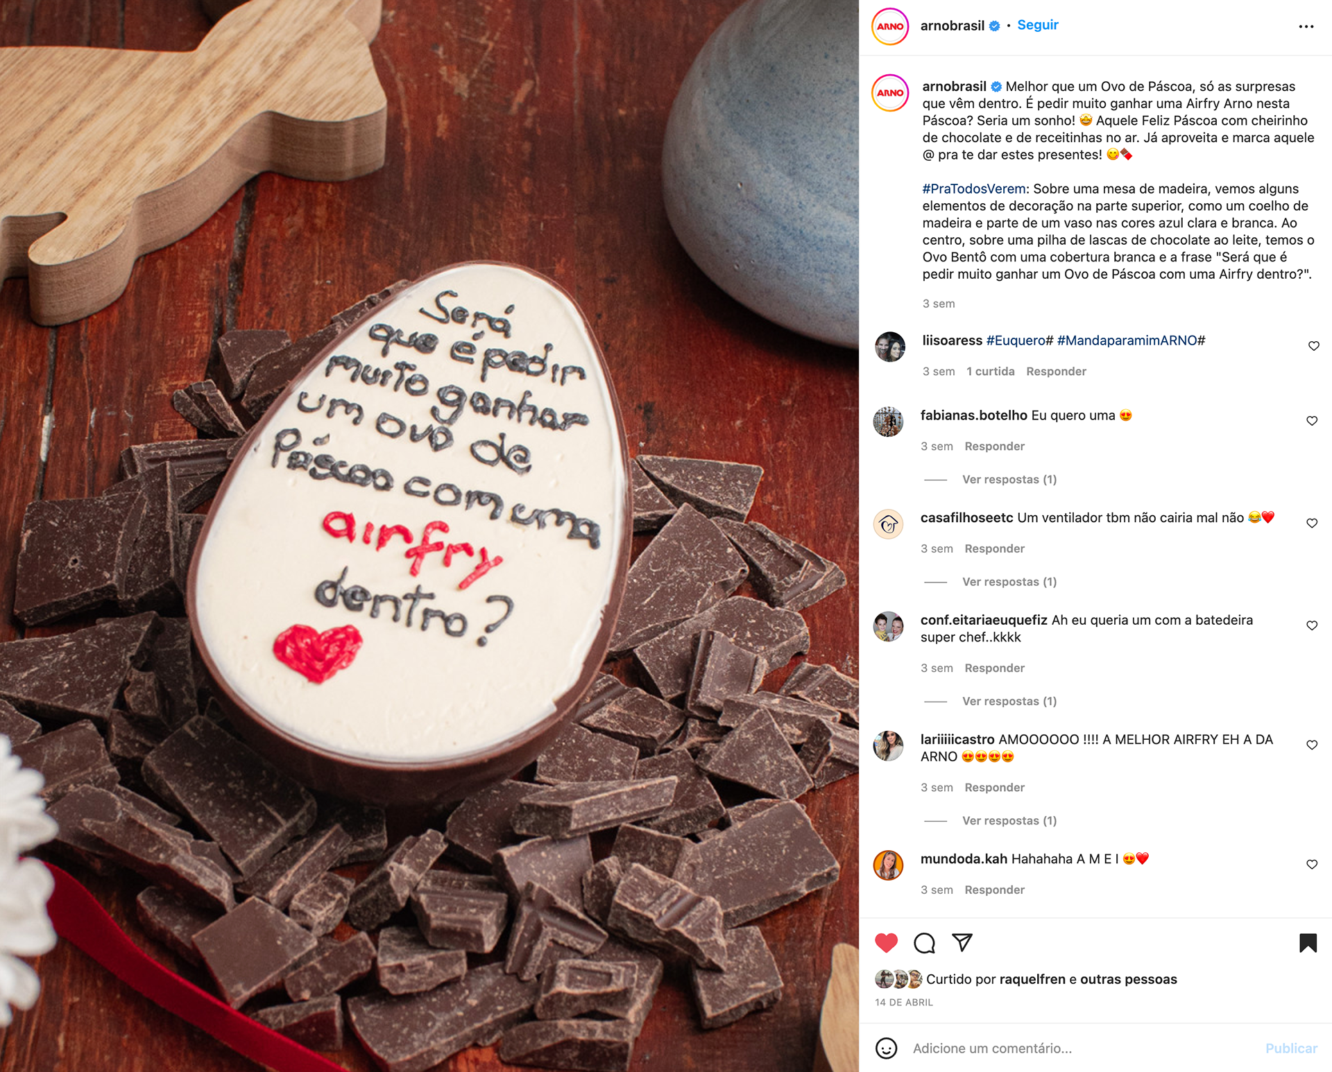The height and width of the screenshot is (1072, 1332).
Task: Like mundoda.kah comment heart
Action: point(1312,864)
